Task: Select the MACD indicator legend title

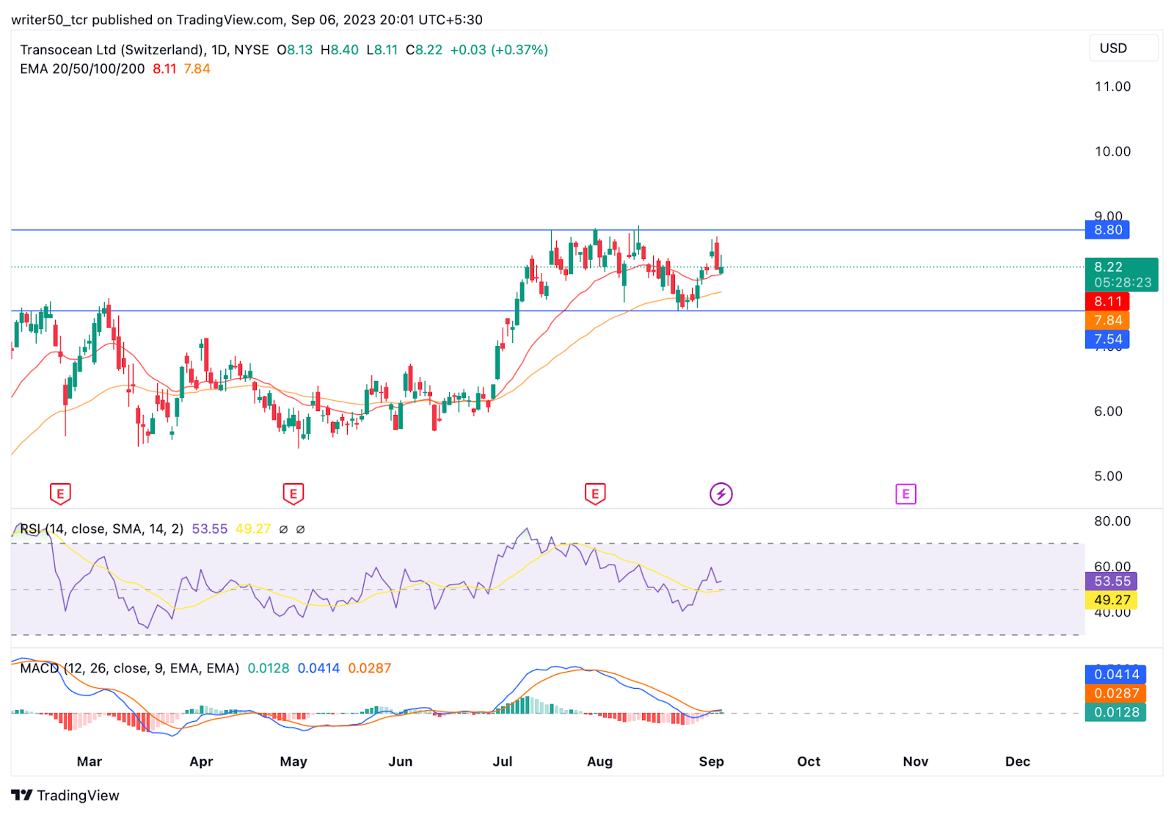Action: click(129, 668)
